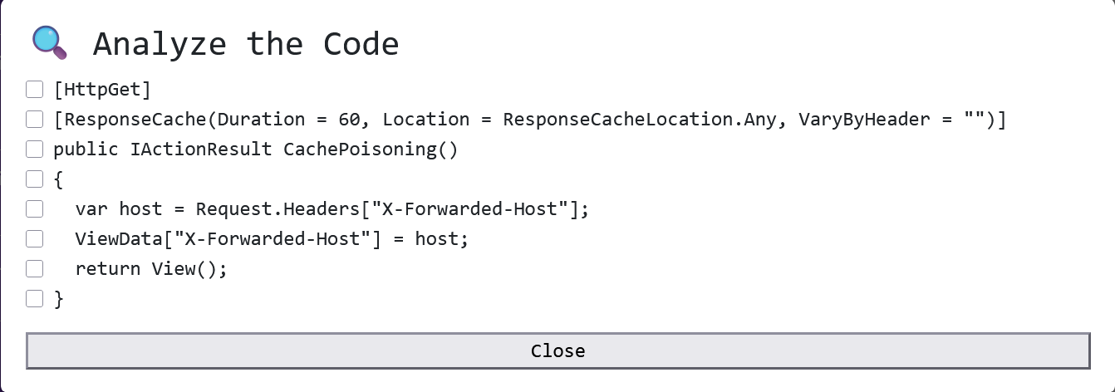The image size is (1115, 392).
Task: Check the return View() line checkbox
Action: pos(34,269)
